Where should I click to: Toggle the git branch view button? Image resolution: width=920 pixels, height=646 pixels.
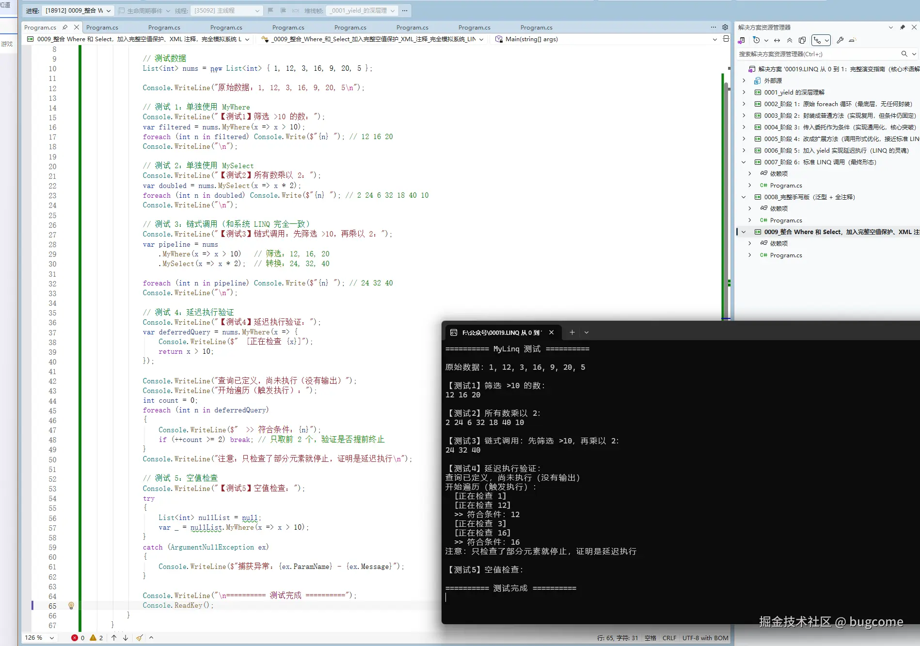point(821,40)
